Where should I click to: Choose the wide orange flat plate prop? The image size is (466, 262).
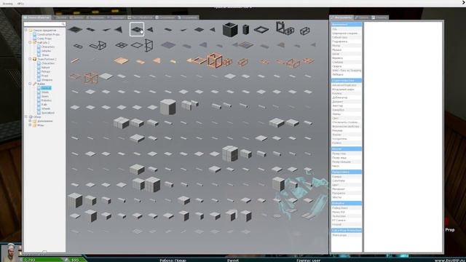[x=122, y=61]
